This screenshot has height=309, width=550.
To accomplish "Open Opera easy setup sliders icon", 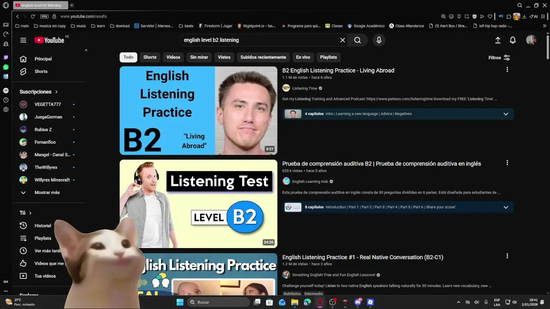I will (544, 16).
